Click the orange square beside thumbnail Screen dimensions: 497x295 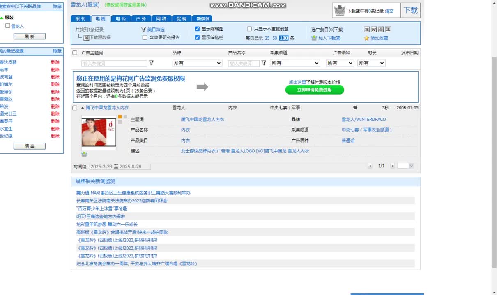pos(120,117)
